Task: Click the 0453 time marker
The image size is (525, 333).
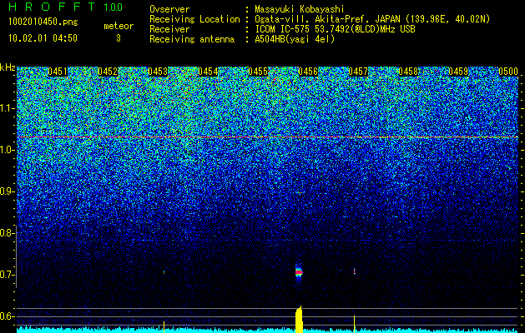Action: coord(158,72)
